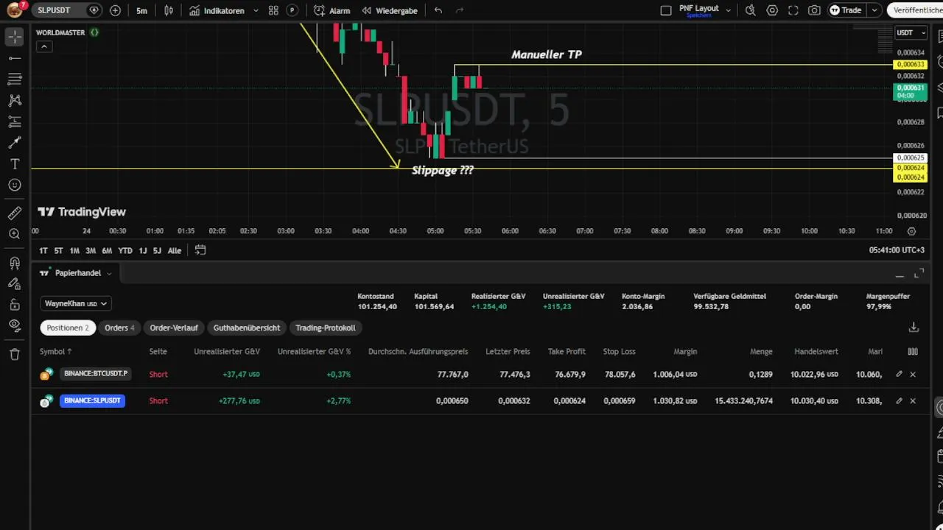Switch to the Positionen tab
This screenshot has width=943, height=530.
(68, 328)
